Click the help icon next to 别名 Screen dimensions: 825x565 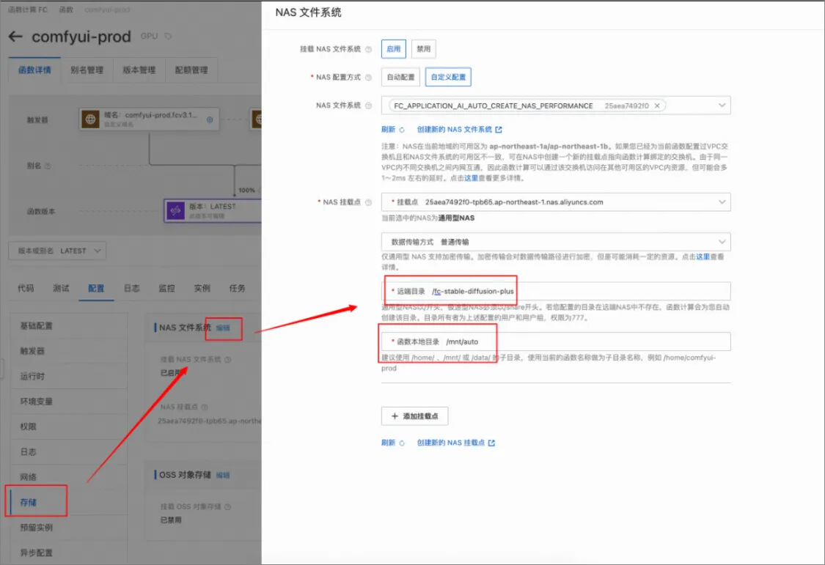(48, 166)
